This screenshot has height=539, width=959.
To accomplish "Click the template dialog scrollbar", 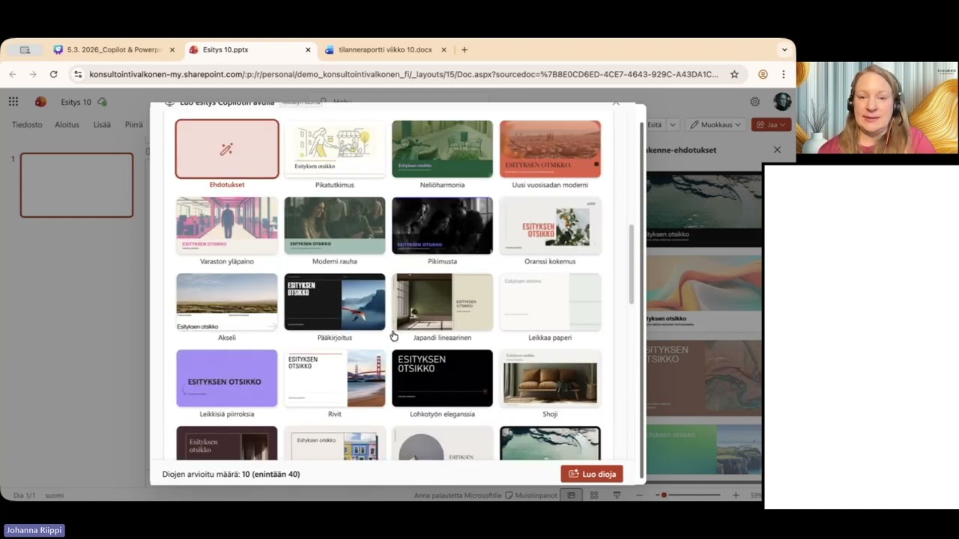I will (x=631, y=264).
